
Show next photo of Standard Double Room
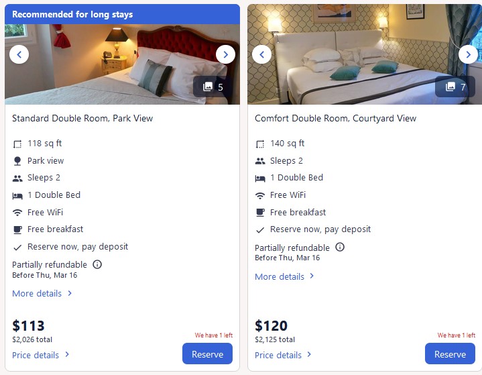225,54
